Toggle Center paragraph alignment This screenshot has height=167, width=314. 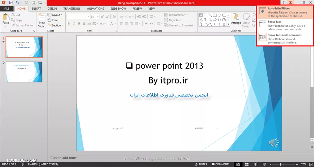click(126, 24)
